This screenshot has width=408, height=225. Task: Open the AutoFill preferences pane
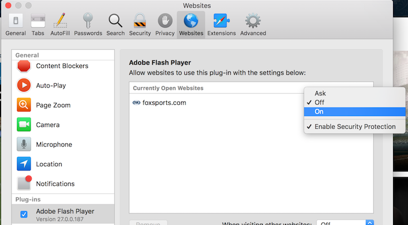point(60,25)
